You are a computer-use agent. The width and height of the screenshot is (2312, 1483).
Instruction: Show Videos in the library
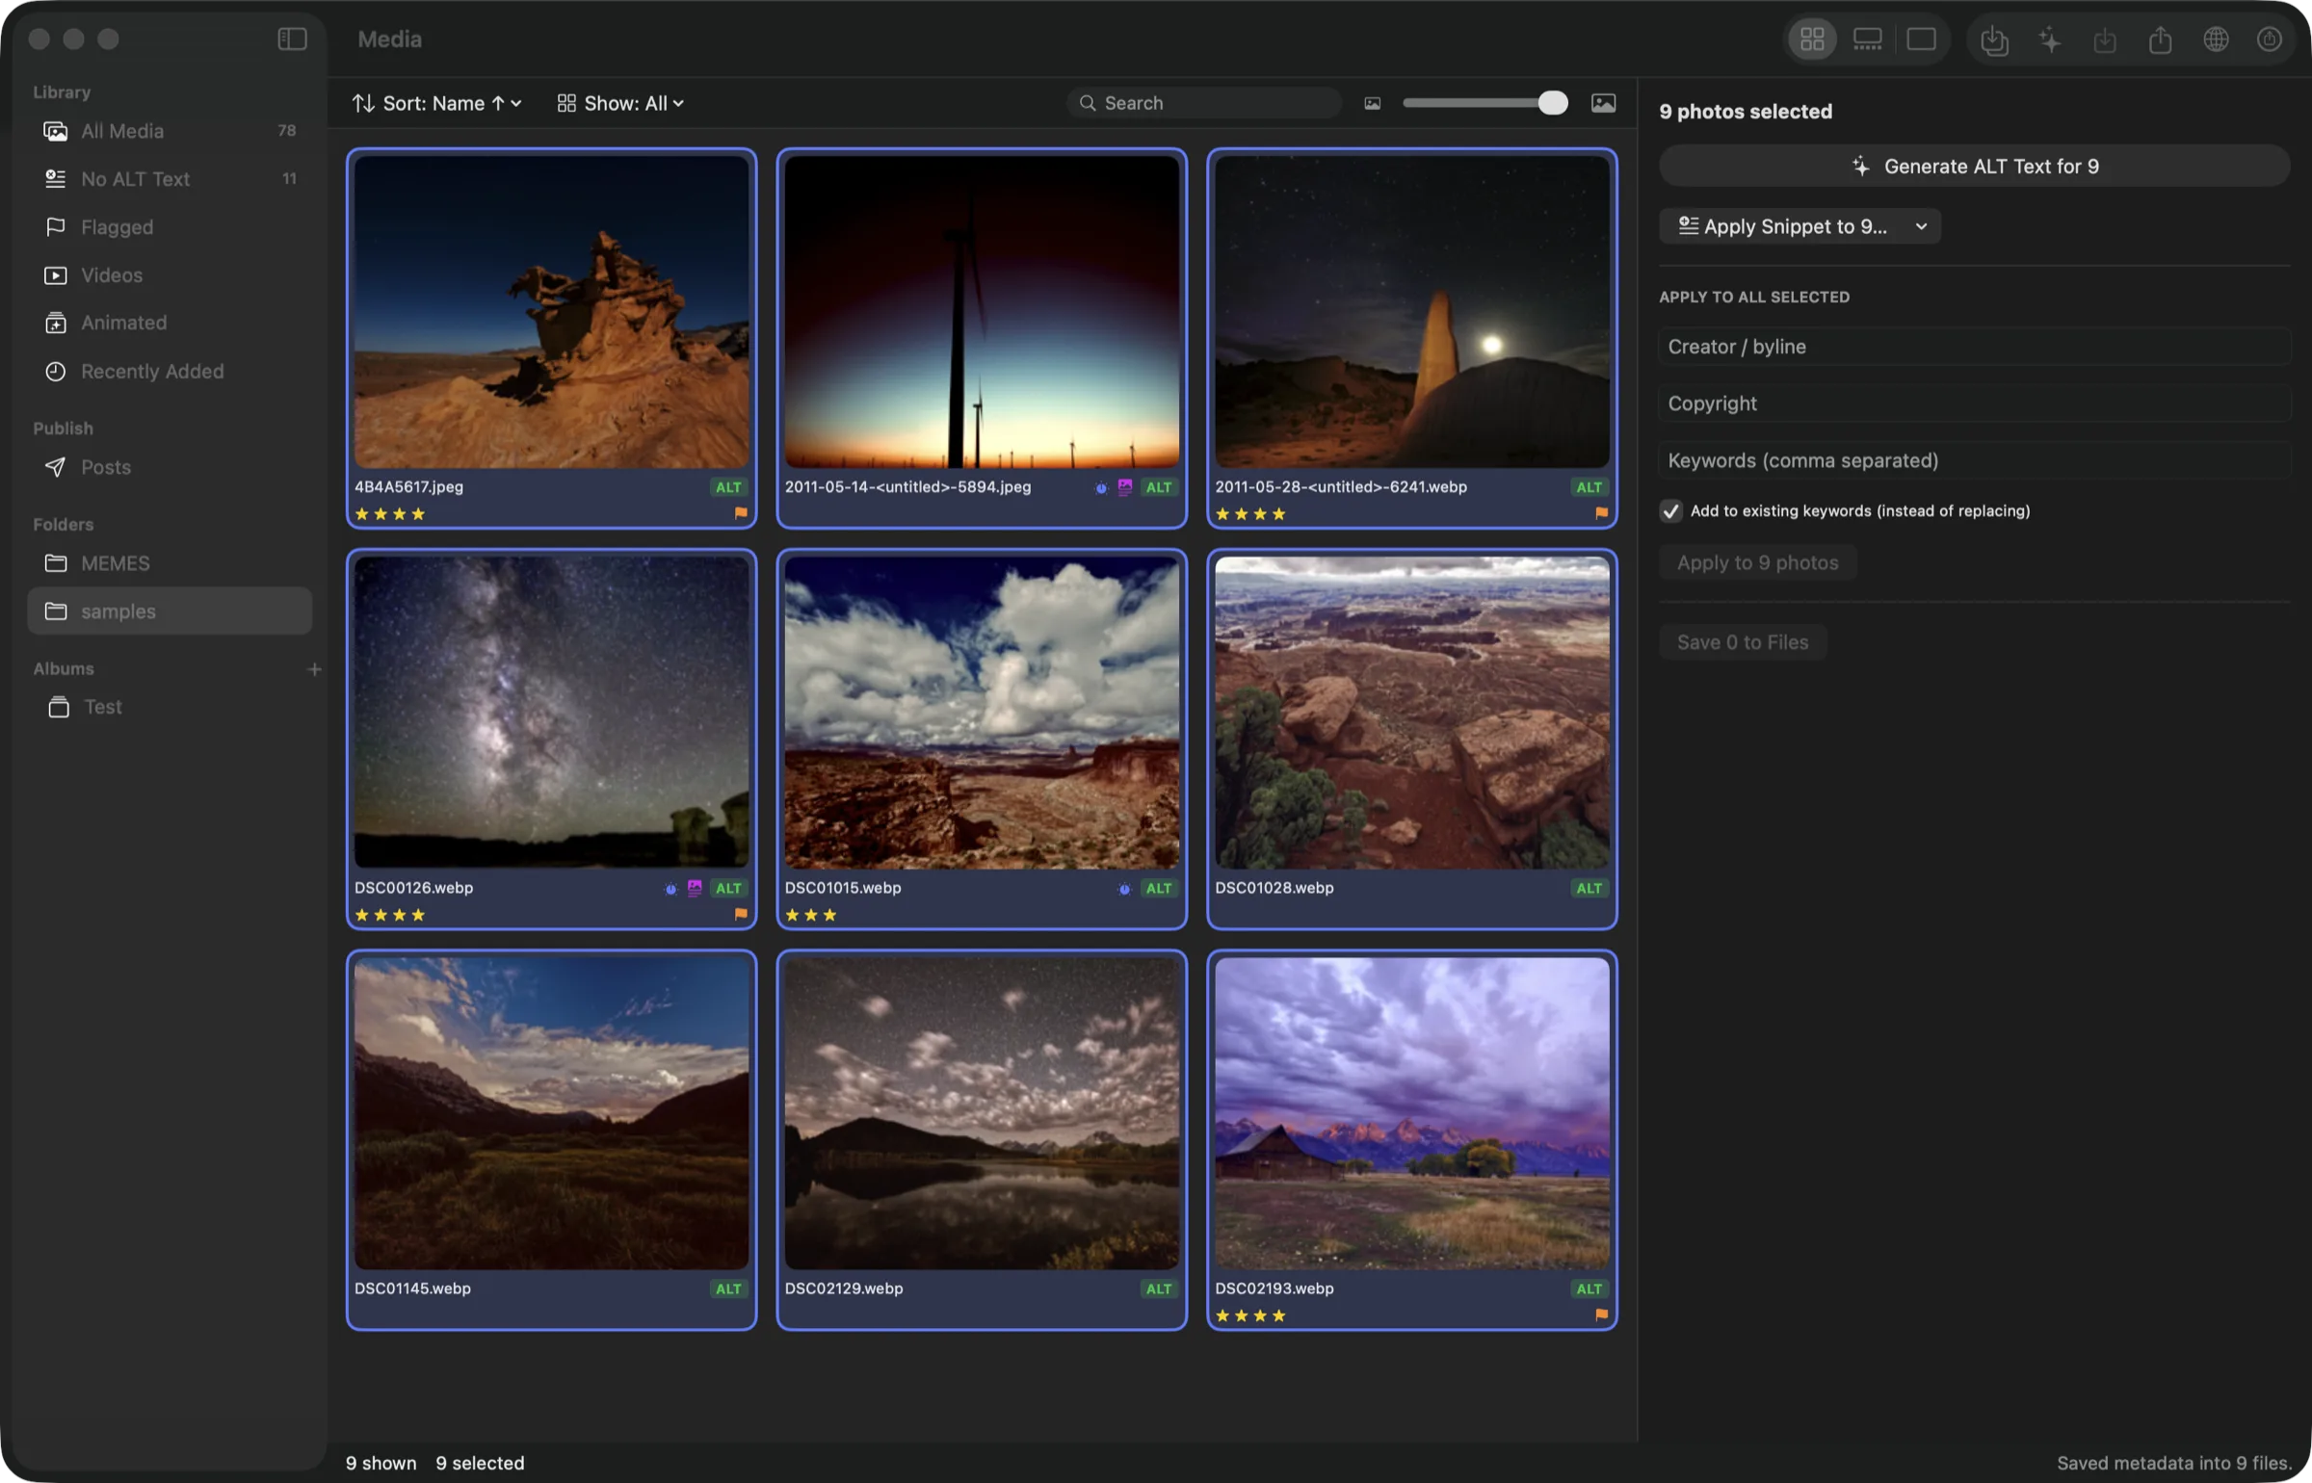pyautogui.click(x=170, y=275)
